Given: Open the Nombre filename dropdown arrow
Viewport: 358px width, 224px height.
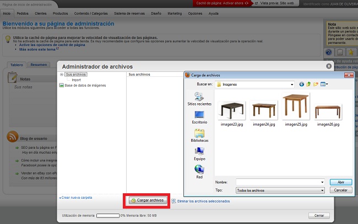Looking at the screenshot, I should coord(322,182).
